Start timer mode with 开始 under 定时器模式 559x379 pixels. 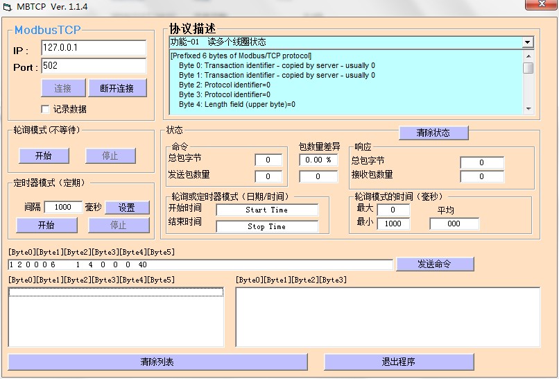coord(46,225)
